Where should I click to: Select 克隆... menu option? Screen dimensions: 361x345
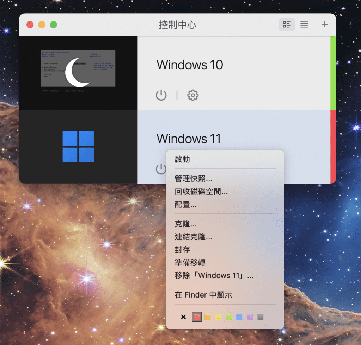pyautogui.click(x=186, y=224)
